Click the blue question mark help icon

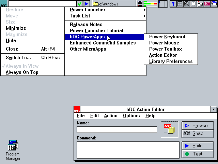pos(173,4)
